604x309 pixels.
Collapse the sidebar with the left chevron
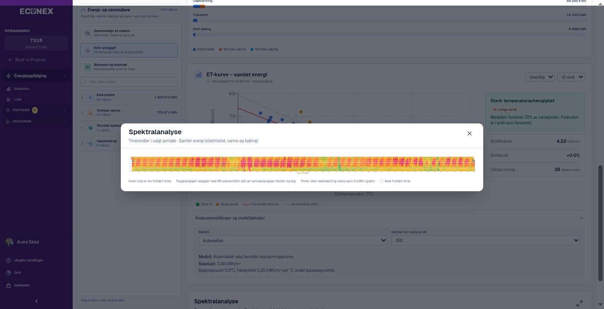click(x=36, y=301)
